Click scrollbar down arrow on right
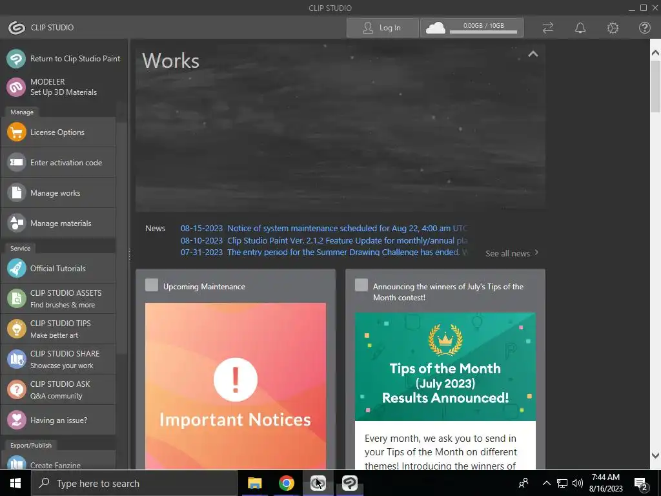 [x=655, y=455]
